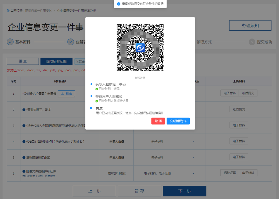Screen dimensions: 279x199
Task: Click 申请人自备 cell in row 5
Action: click(117, 157)
